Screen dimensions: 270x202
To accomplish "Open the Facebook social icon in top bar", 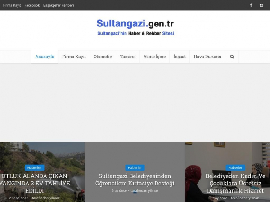I will coord(251,5).
